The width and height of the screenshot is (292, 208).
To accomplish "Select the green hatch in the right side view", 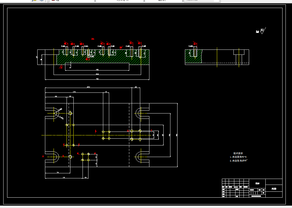I will coord(193,56).
